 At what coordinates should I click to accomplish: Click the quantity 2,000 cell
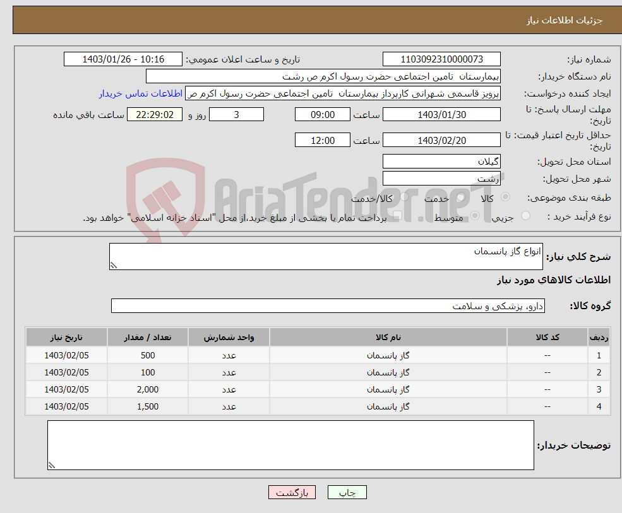coord(148,389)
